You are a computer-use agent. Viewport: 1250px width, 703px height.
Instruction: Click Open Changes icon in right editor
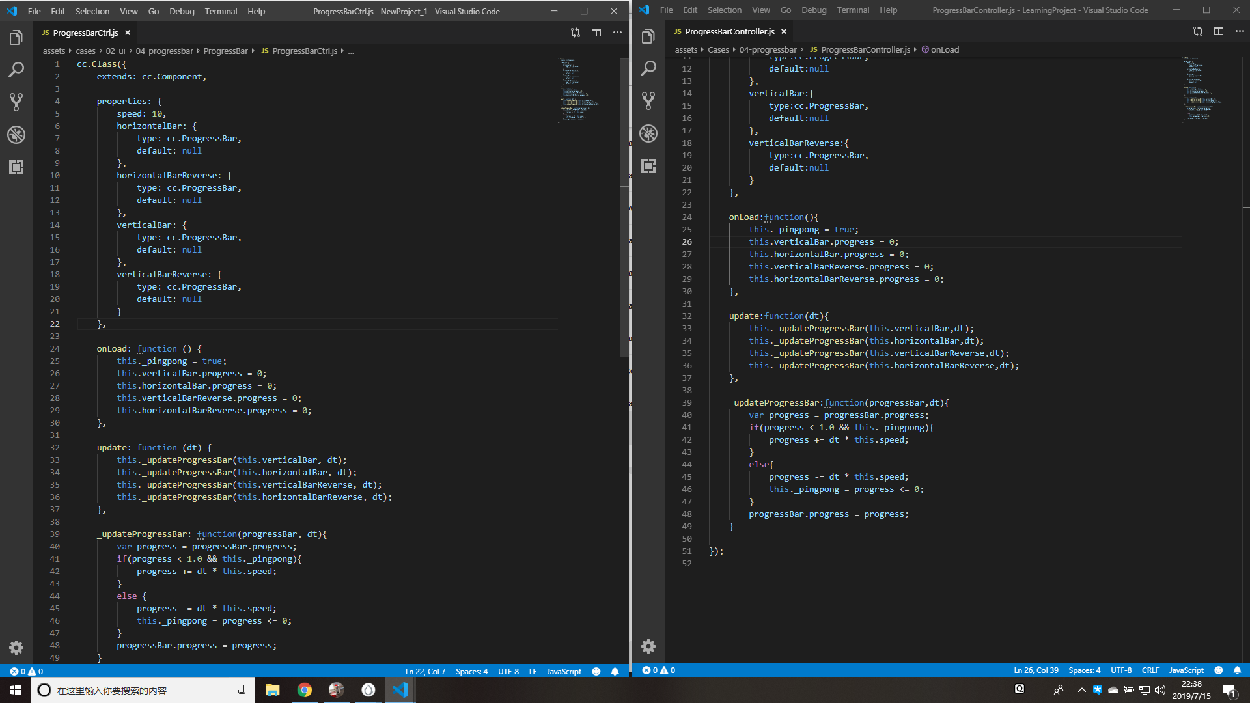[x=1197, y=31]
